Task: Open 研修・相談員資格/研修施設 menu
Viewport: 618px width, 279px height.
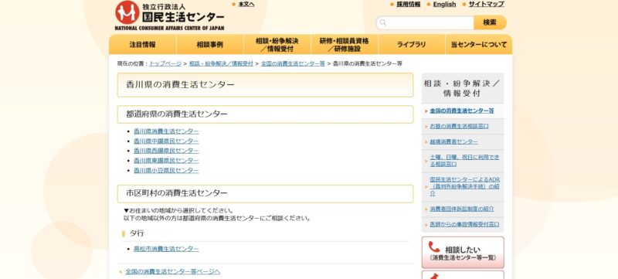Action: point(345,45)
